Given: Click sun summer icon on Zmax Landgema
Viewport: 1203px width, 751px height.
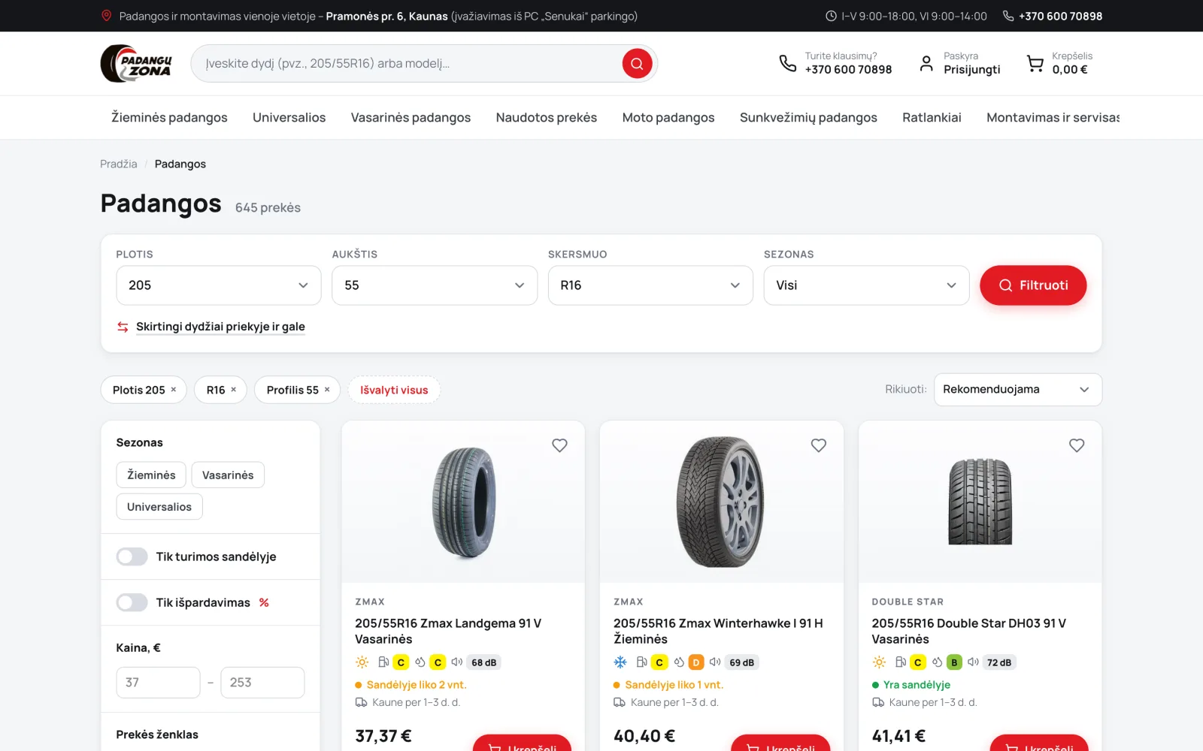Looking at the screenshot, I should [x=362, y=662].
